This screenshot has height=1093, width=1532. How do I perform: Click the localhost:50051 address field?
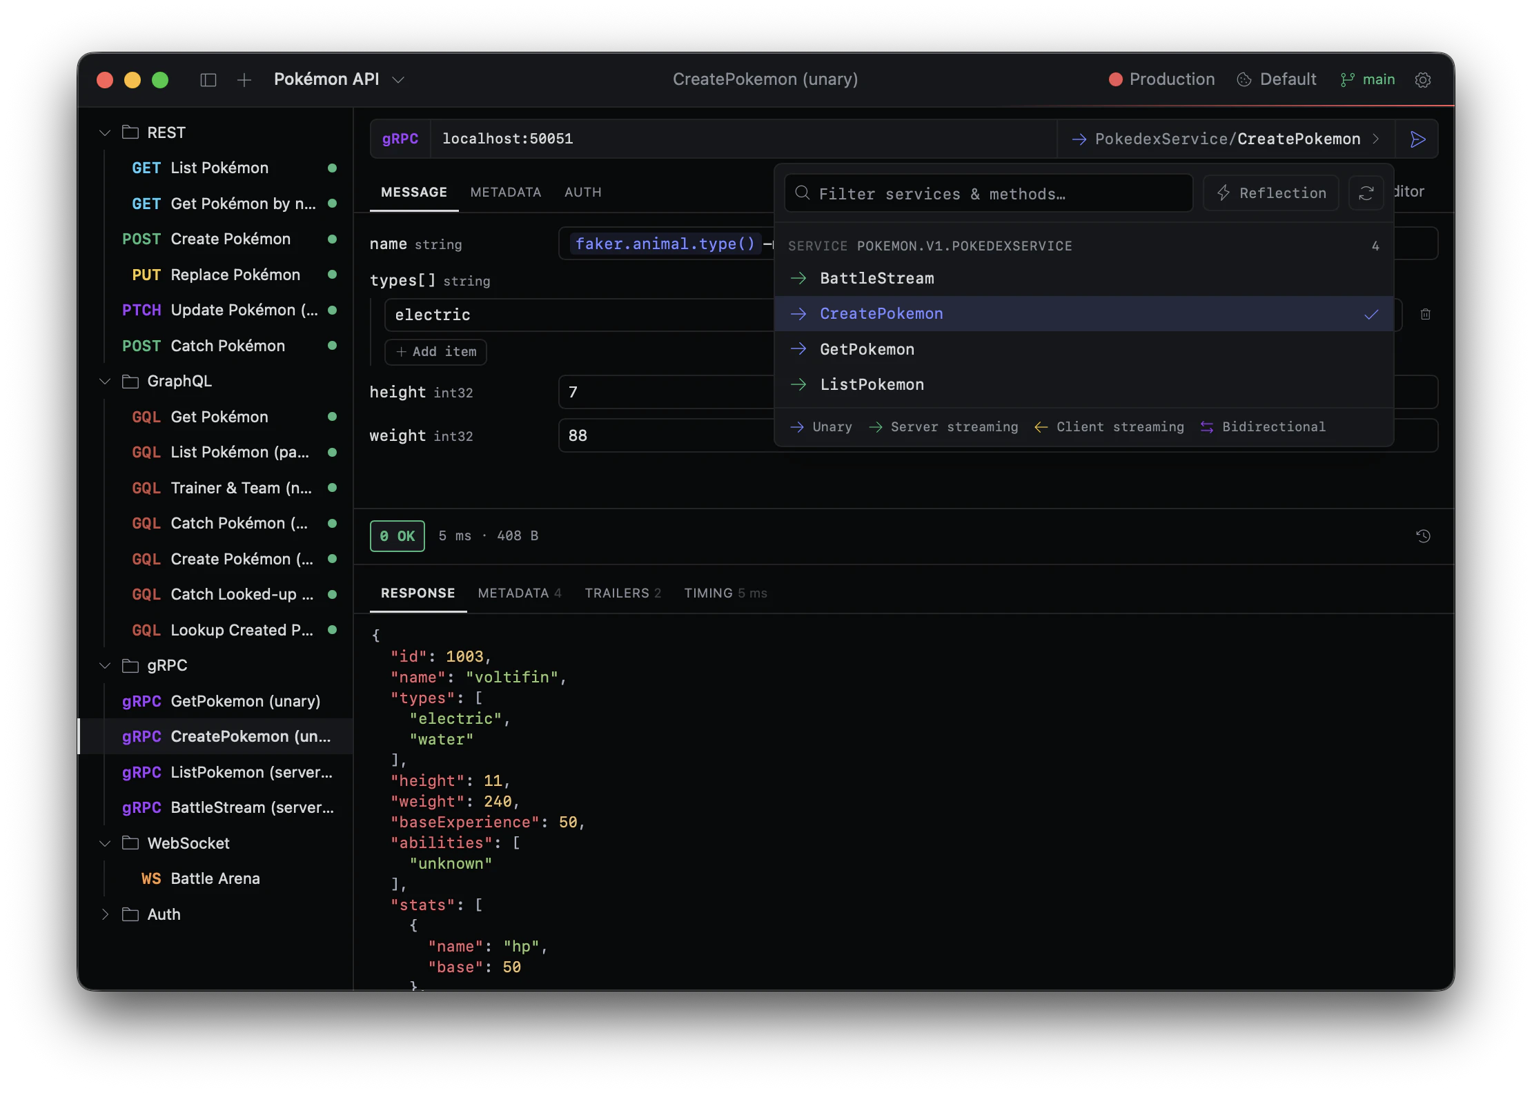[x=744, y=139]
